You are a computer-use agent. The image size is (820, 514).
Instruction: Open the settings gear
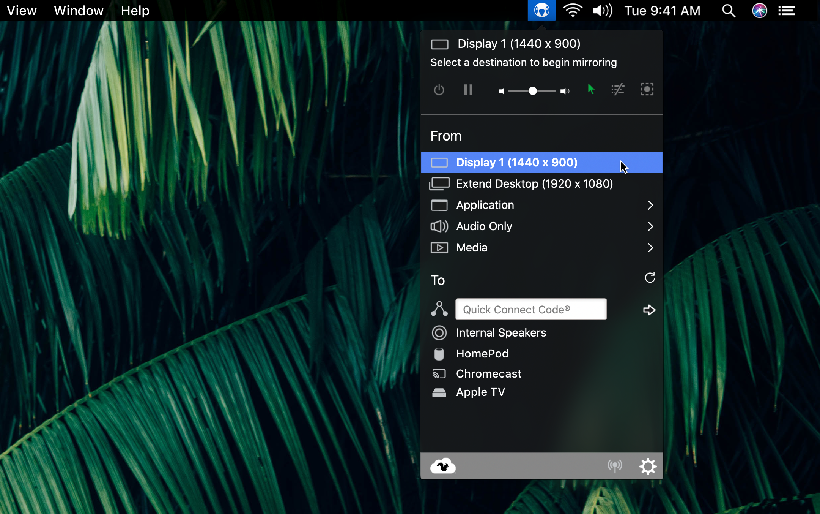point(648,466)
